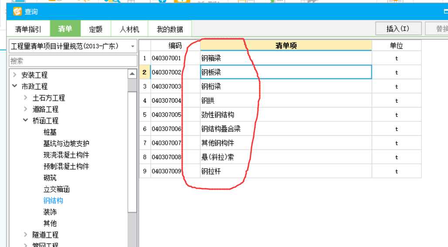Viewport: 448px width, 247px height.
Task: Click code cell 040307007
Action: click(176, 143)
